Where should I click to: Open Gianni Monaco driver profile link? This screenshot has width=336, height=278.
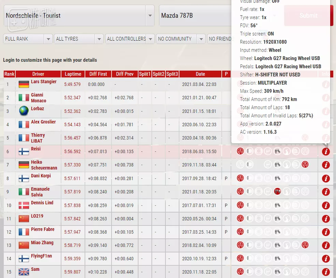[x=39, y=98]
